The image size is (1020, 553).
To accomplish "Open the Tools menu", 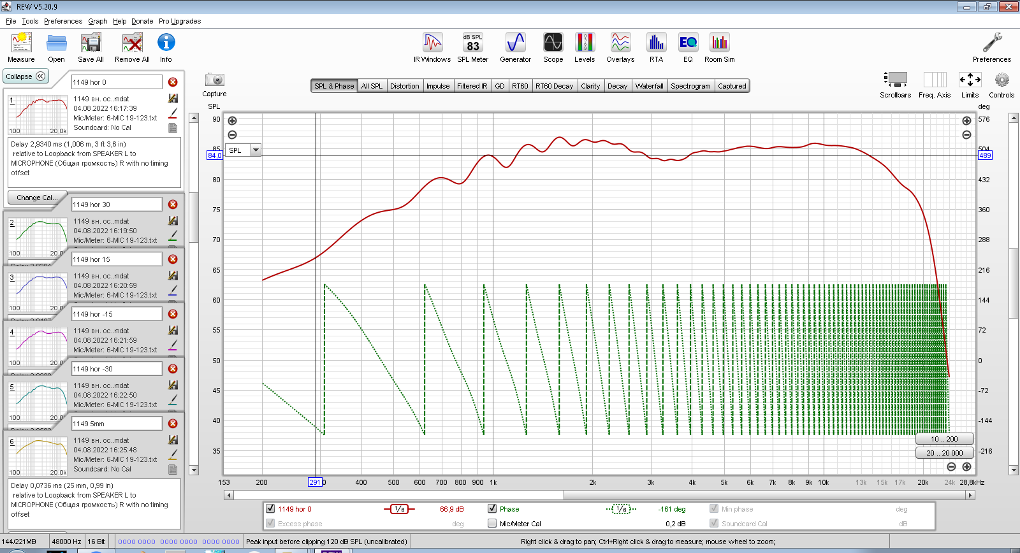I will tap(30, 21).
